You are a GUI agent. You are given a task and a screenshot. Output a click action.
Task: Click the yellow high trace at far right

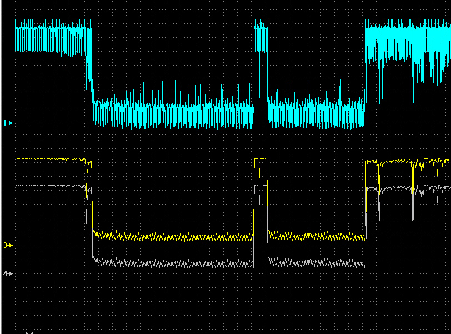[x=408, y=162]
